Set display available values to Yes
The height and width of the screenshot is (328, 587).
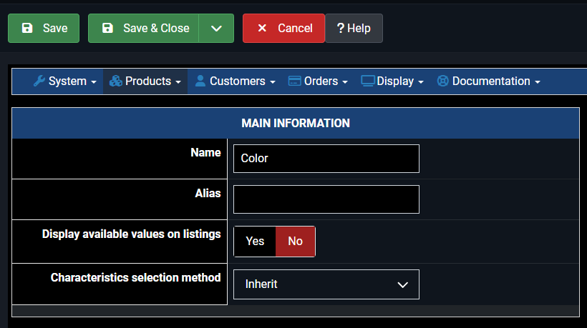click(x=255, y=242)
